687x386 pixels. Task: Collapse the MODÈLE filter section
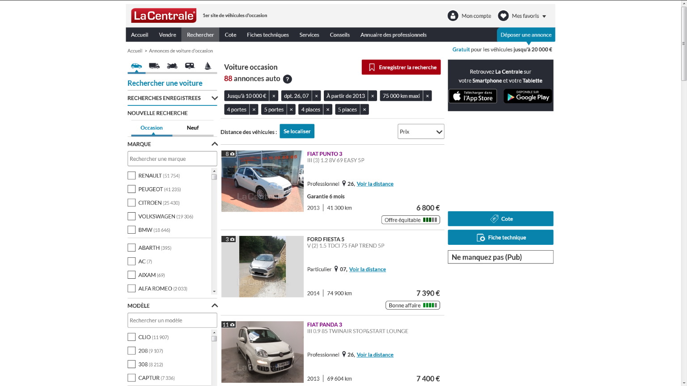pos(215,306)
